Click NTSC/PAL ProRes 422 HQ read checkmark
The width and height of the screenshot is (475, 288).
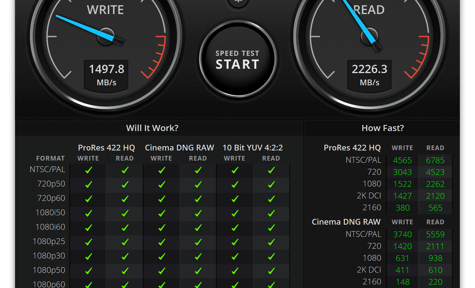[125, 170]
